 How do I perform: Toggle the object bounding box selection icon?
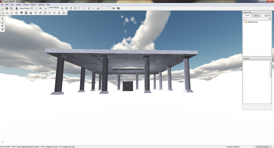pyautogui.click(x=104, y=8)
